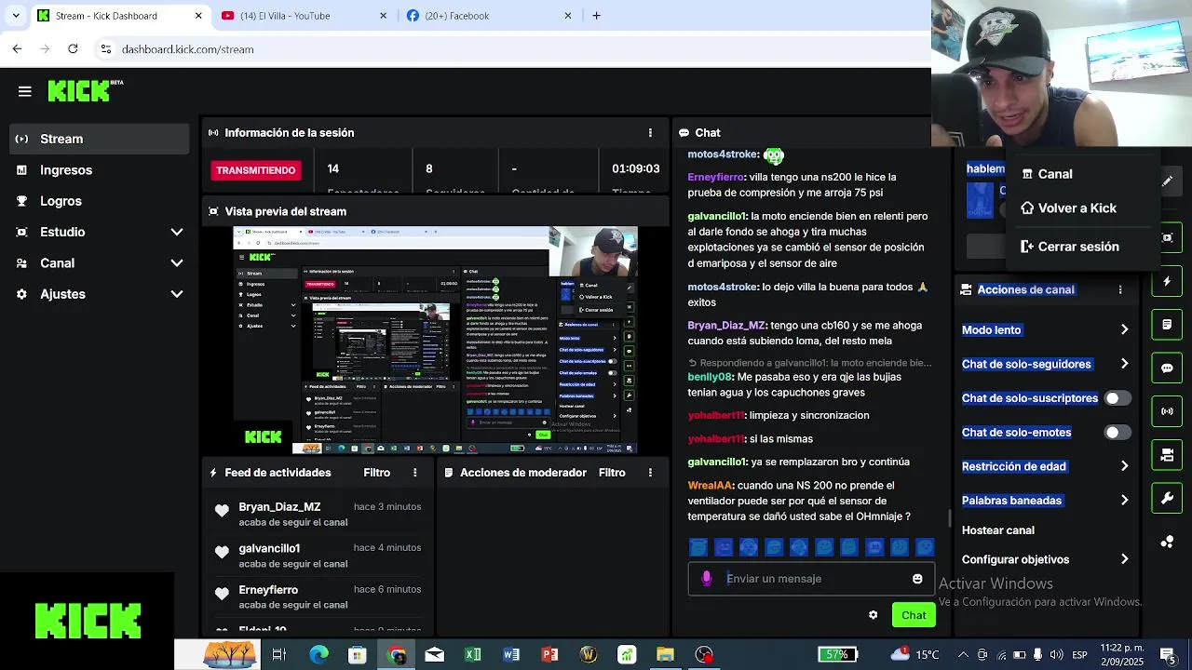This screenshot has height=670, width=1192.
Task: Click the three-dots cluster icon at rail bottom
Action: [1168, 542]
